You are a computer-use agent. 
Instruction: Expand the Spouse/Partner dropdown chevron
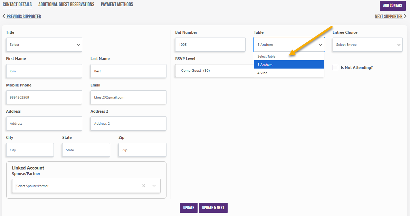(154, 186)
